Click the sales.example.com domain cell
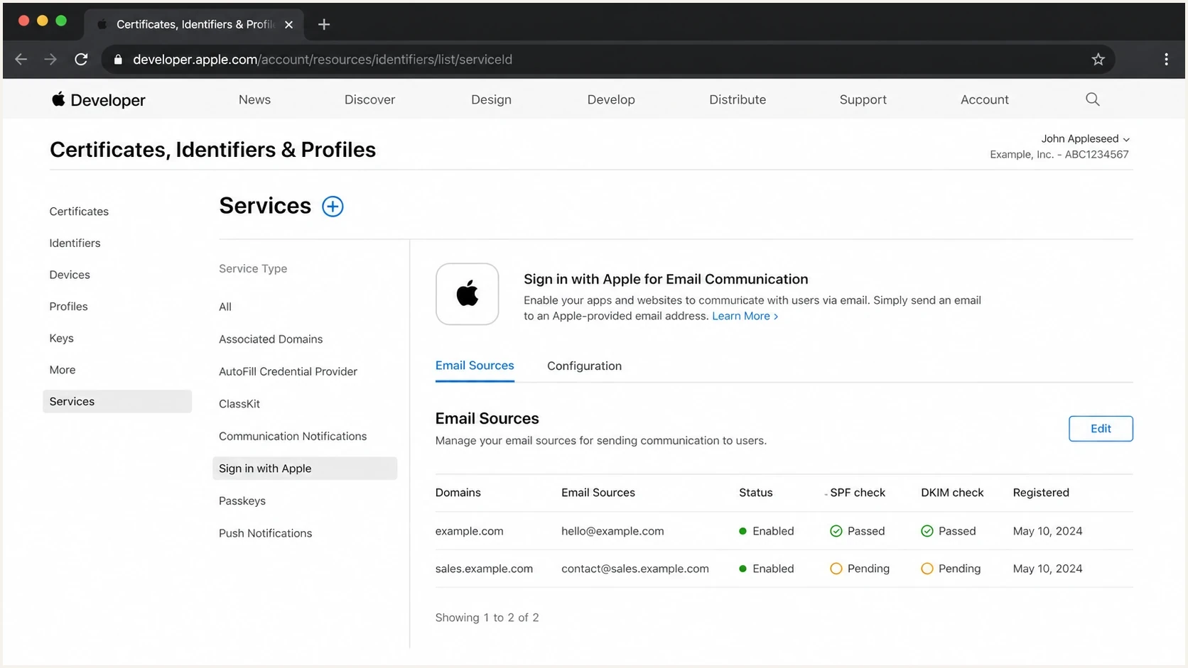 pyautogui.click(x=484, y=569)
